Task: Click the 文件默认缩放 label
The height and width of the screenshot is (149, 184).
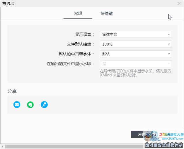Action: click(x=80, y=44)
